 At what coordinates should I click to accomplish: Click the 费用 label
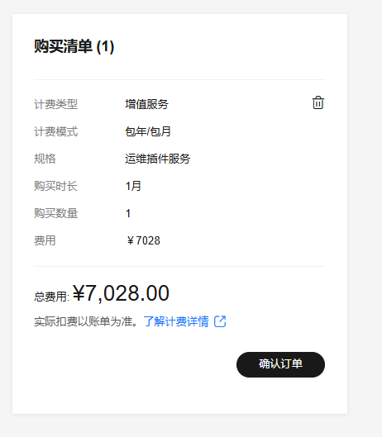[x=45, y=240]
